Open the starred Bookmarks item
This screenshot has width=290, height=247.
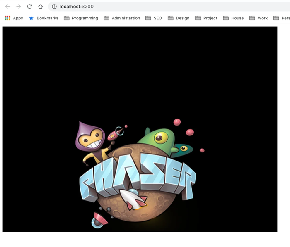pos(43,18)
